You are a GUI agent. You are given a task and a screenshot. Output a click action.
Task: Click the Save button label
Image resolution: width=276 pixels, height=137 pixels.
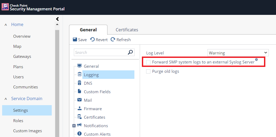pos(82,40)
